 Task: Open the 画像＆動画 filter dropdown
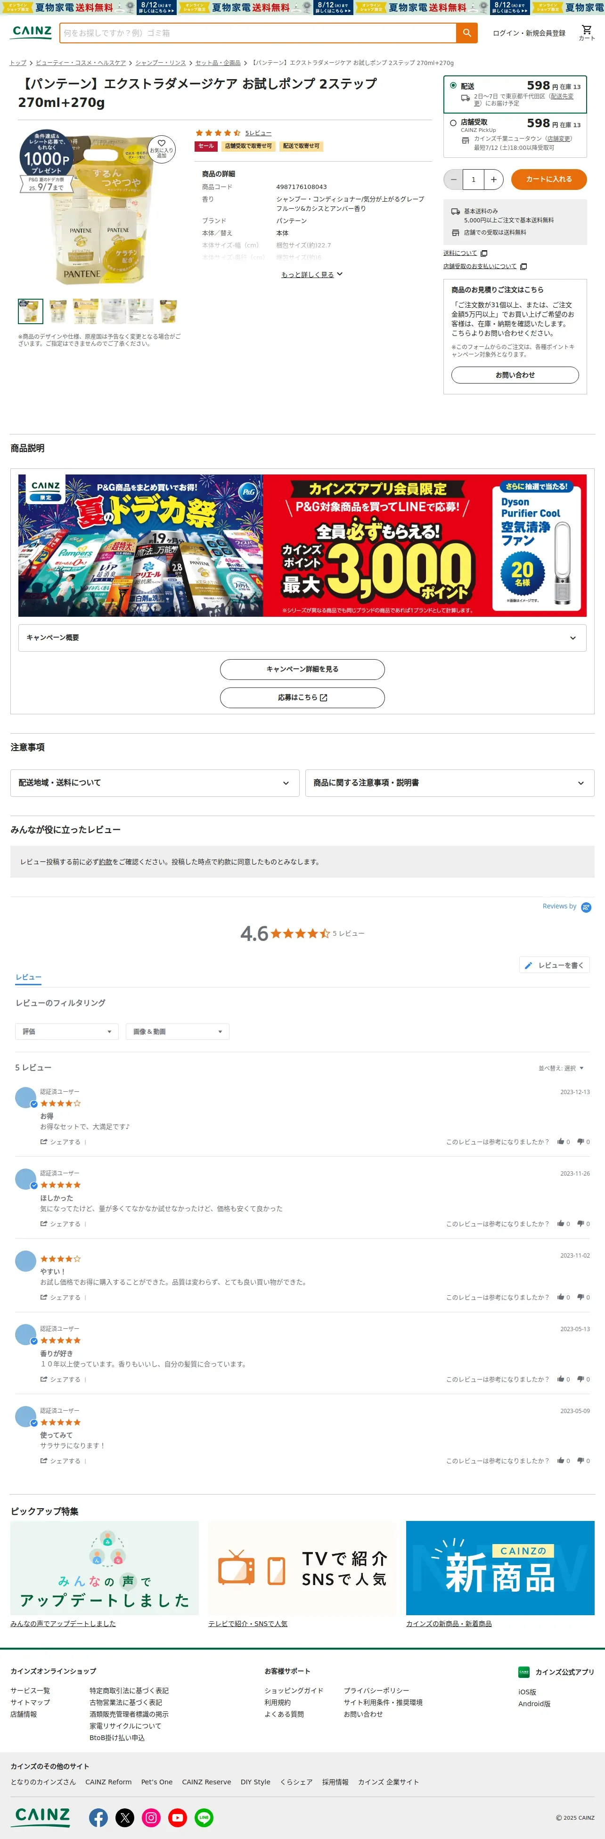pos(177,1031)
